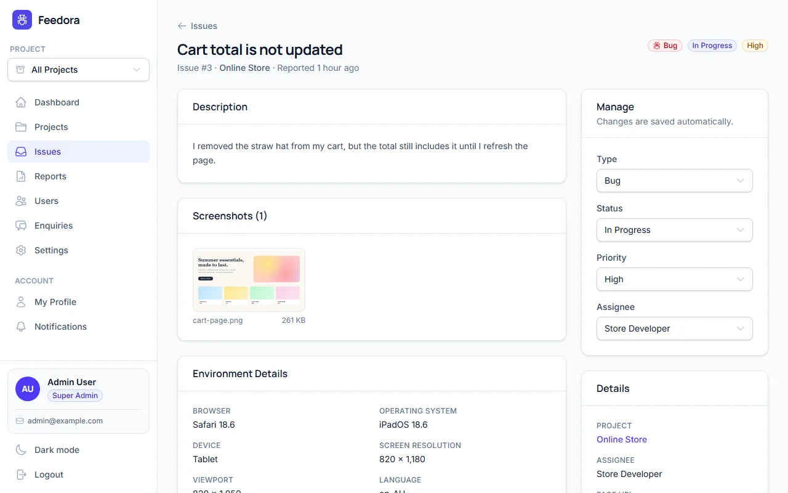Open the Type dropdown showing Bug
This screenshot has width=788, height=493.
[x=675, y=181]
